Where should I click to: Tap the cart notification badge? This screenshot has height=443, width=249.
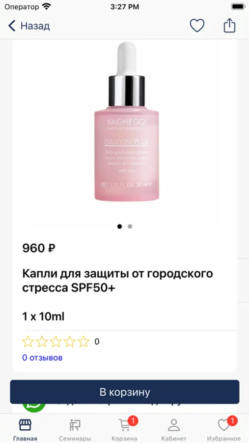(133, 421)
